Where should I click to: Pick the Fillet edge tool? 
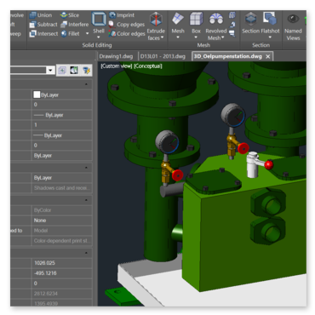70,34
